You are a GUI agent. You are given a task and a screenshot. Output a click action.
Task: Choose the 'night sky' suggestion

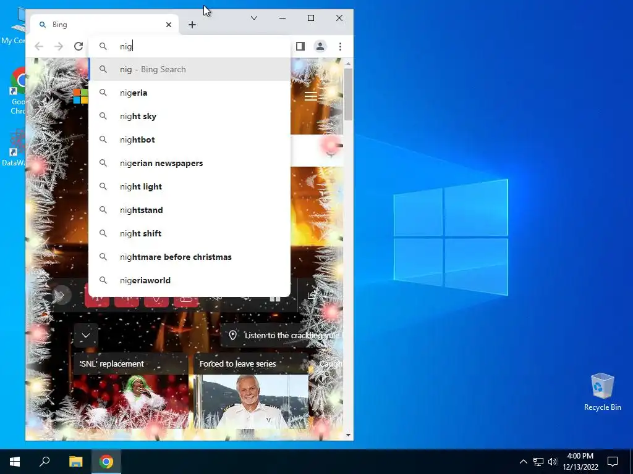[x=190, y=116]
